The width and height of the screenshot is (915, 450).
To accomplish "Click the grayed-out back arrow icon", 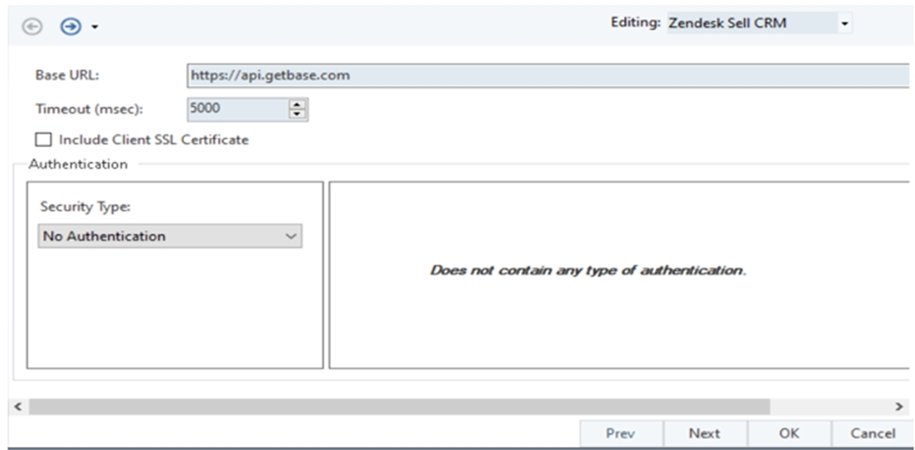I will coord(32,26).
